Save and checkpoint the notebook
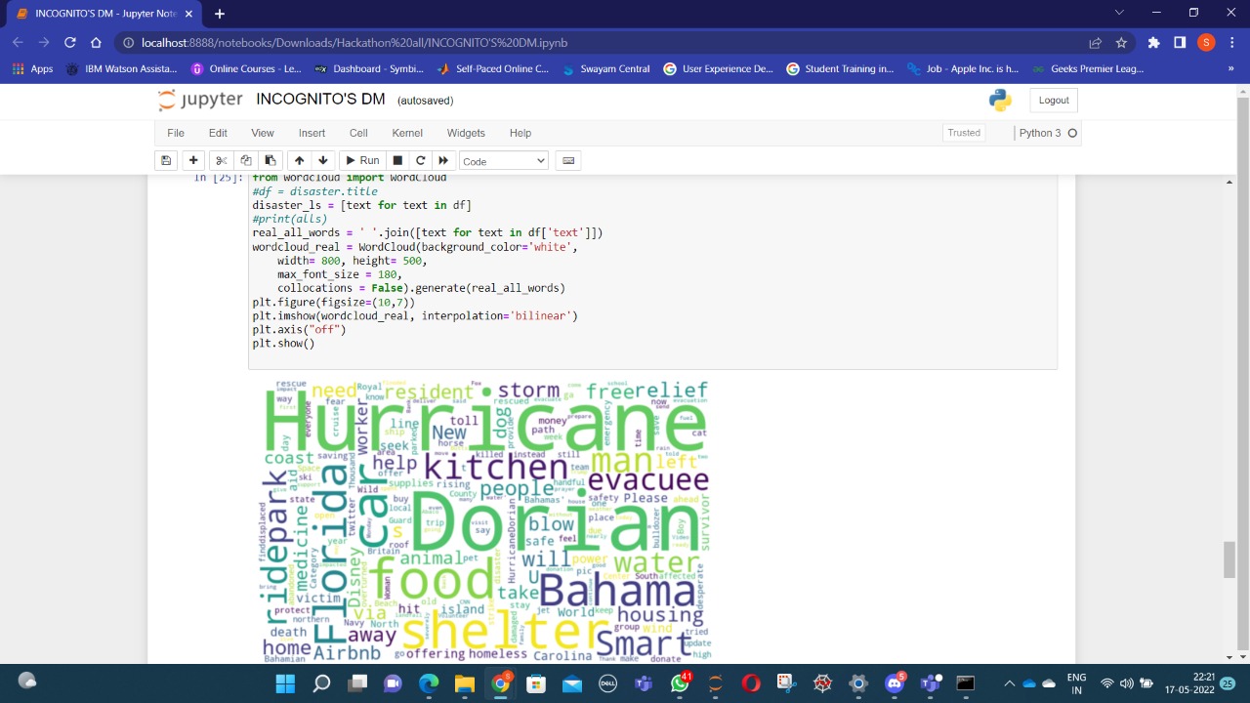This screenshot has width=1250, height=703. (x=166, y=160)
